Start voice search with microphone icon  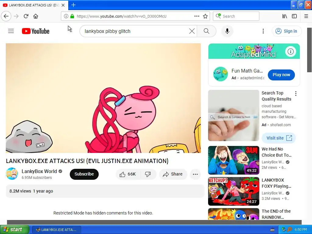pos(227,31)
